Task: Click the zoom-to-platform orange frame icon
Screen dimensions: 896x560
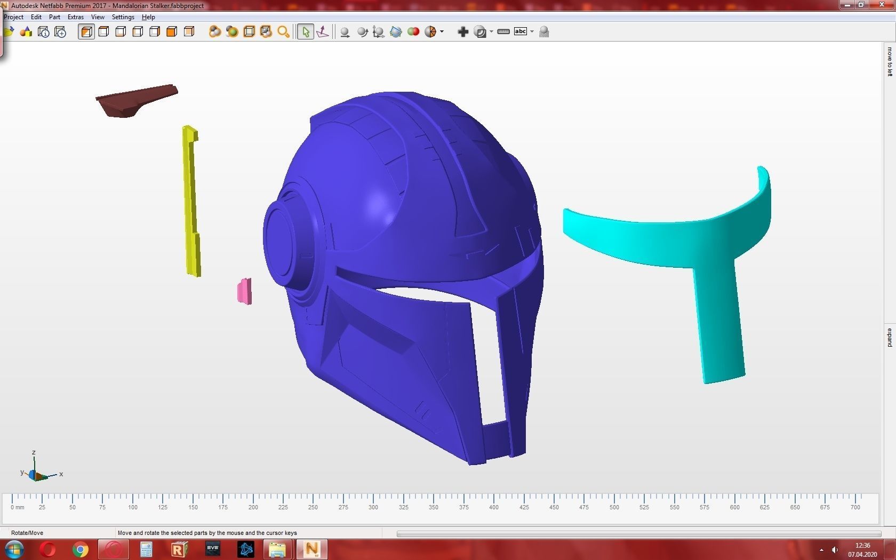Action: pyautogui.click(x=249, y=32)
